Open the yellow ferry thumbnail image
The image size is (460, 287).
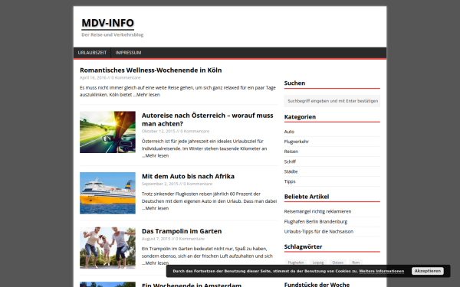tap(107, 193)
